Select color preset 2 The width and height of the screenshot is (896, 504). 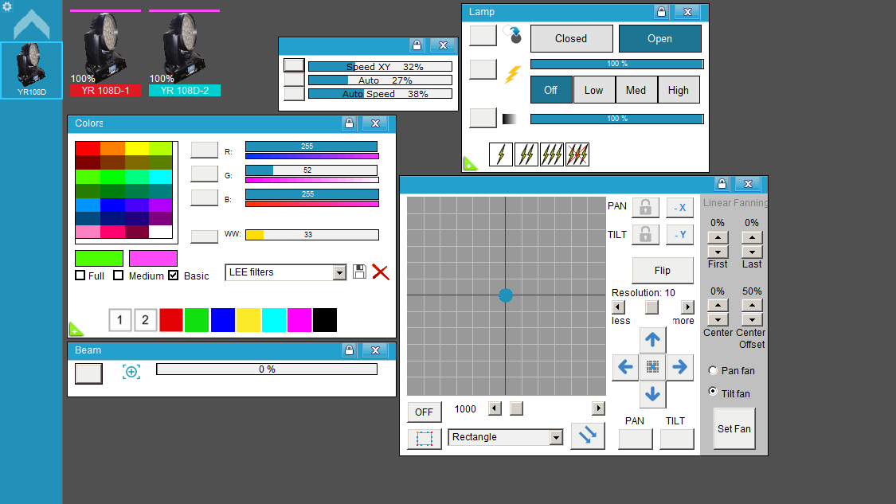tap(145, 320)
